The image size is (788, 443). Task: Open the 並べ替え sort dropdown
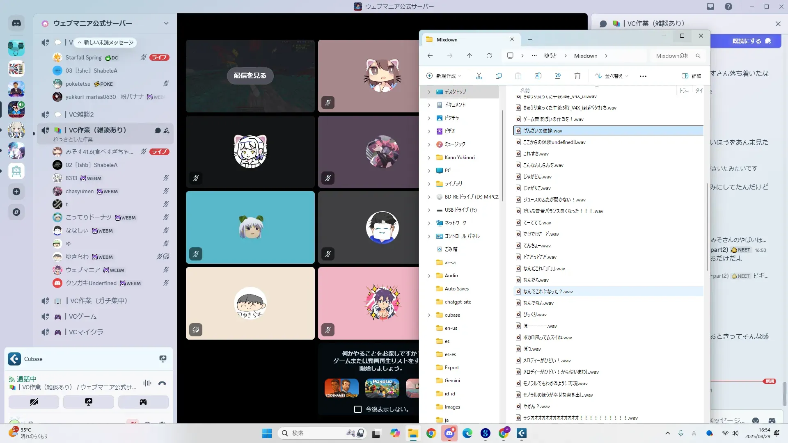pos(612,76)
